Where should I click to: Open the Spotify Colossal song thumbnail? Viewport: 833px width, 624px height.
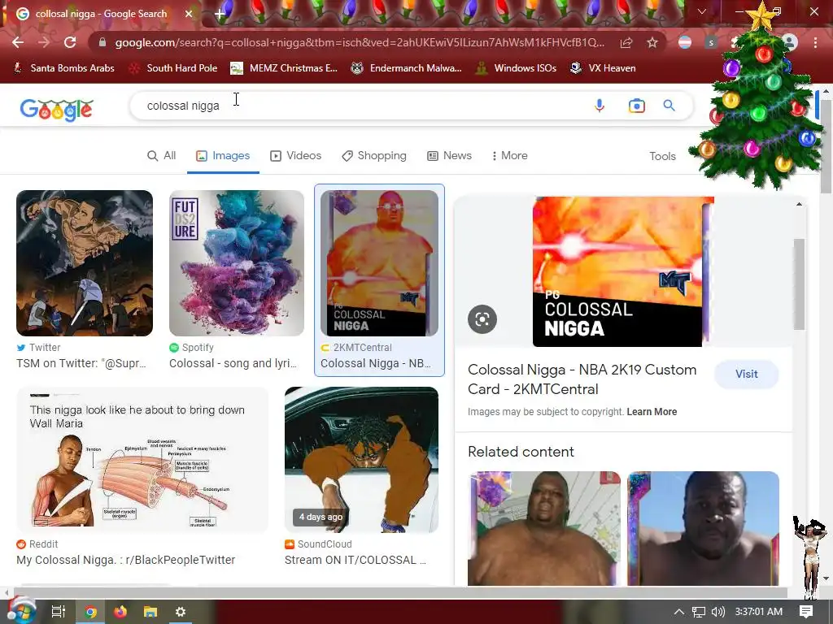pos(237,263)
